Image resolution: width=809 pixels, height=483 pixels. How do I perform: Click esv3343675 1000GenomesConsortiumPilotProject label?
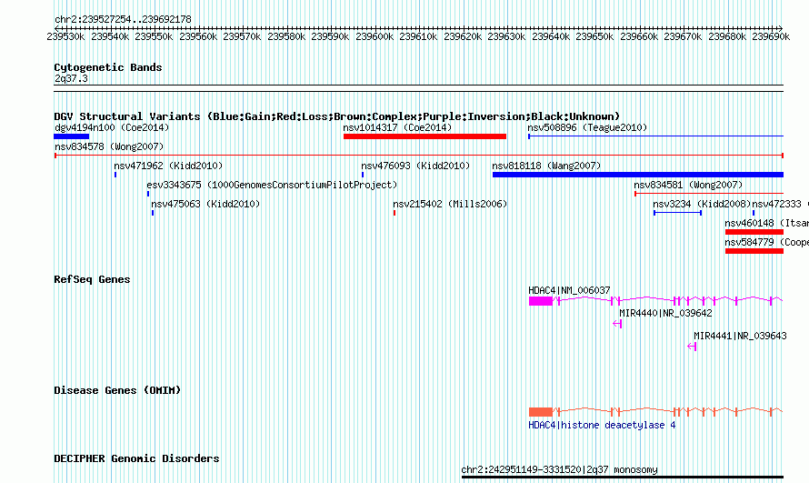272,185
